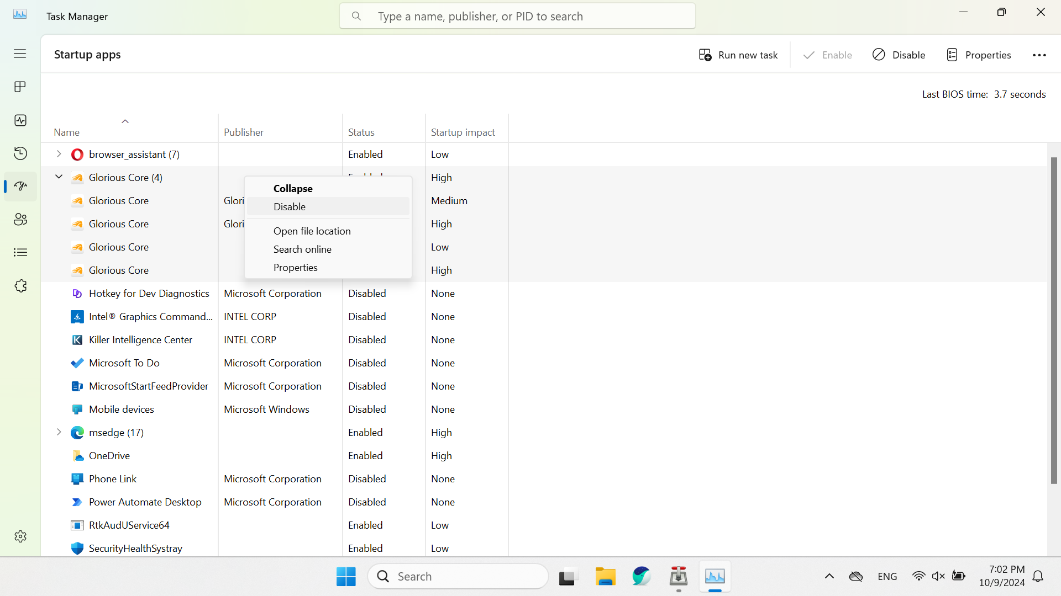Viewport: 1061px width, 596px height.
Task: Open the Users page icon in sidebar
Action: tap(20, 220)
